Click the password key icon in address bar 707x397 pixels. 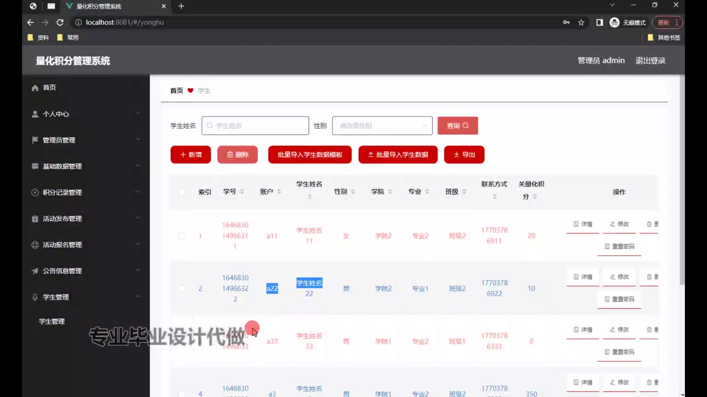[x=566, y=22]
